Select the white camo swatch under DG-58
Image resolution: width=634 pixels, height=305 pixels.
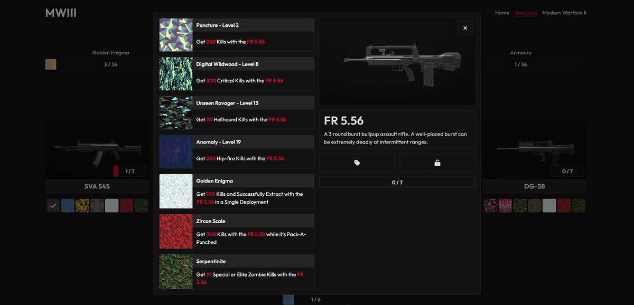coord(549,205)
